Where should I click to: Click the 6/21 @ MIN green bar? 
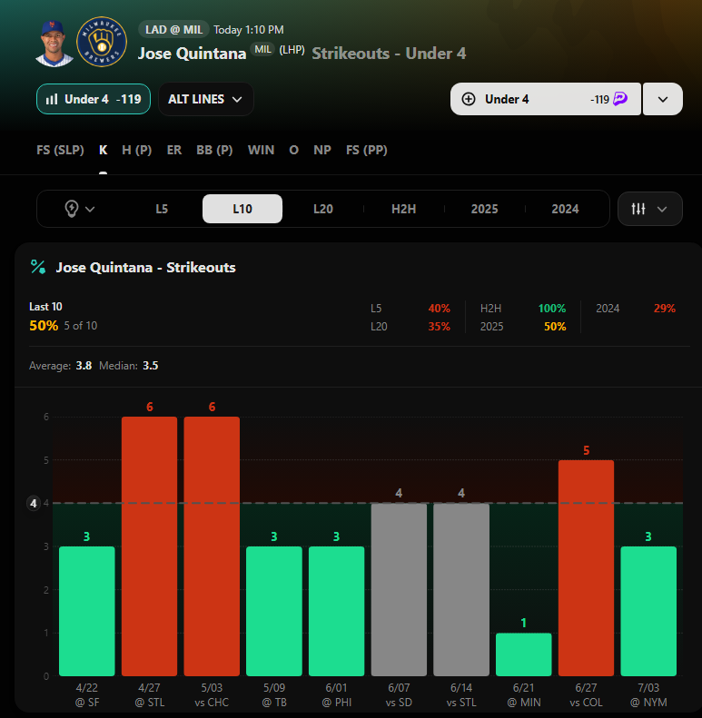click(x=524, y=654)
